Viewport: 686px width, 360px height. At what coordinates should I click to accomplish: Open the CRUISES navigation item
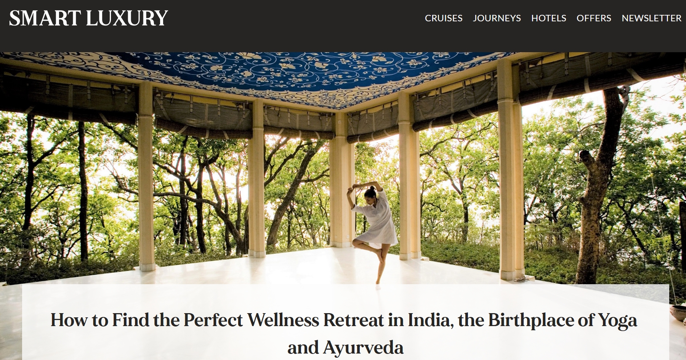[444, 18]
